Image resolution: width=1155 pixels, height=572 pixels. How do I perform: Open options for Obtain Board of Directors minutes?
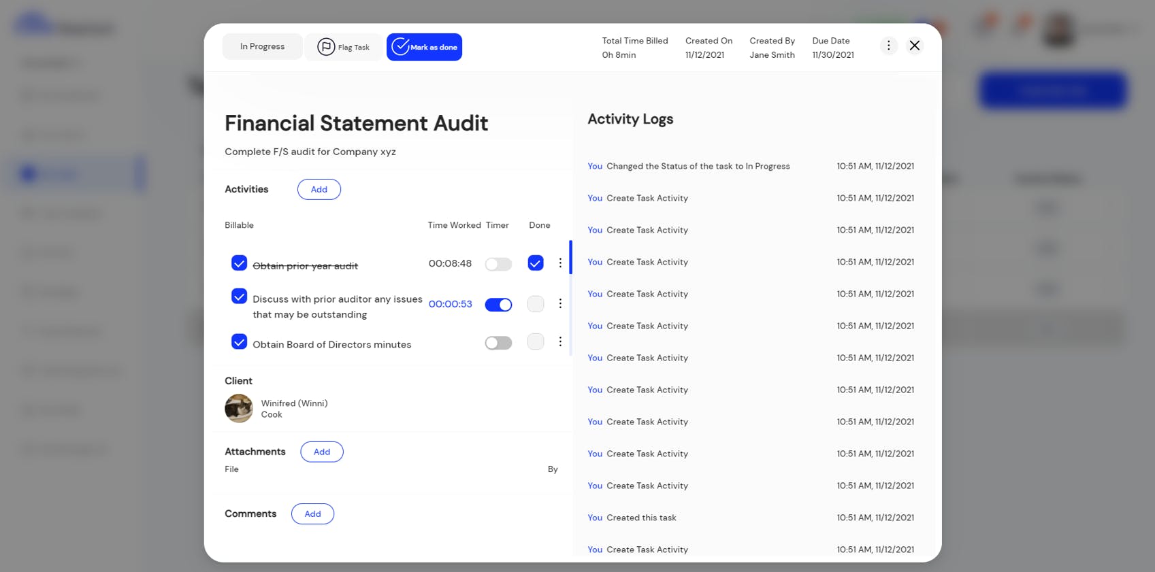click(x=560, y=342)
